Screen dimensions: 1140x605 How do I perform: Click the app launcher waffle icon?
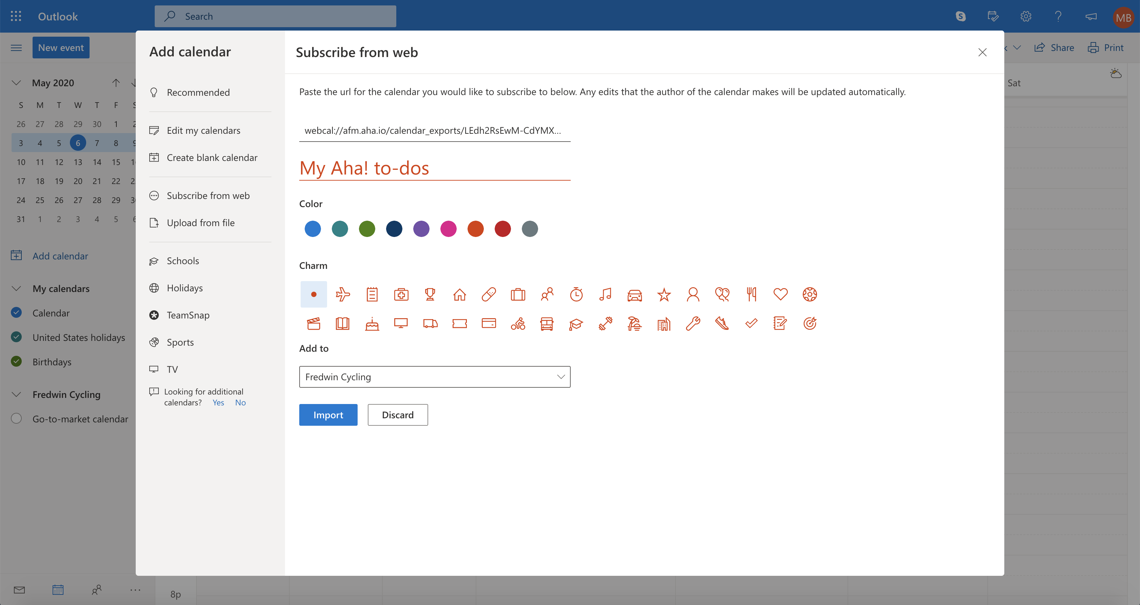coord(16,16)
